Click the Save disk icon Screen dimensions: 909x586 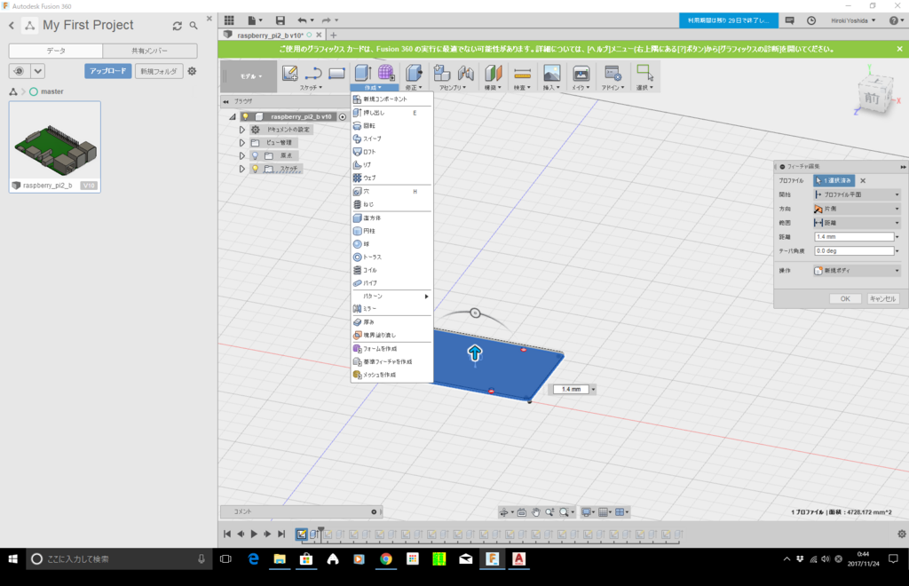click(x=280, y=20)
